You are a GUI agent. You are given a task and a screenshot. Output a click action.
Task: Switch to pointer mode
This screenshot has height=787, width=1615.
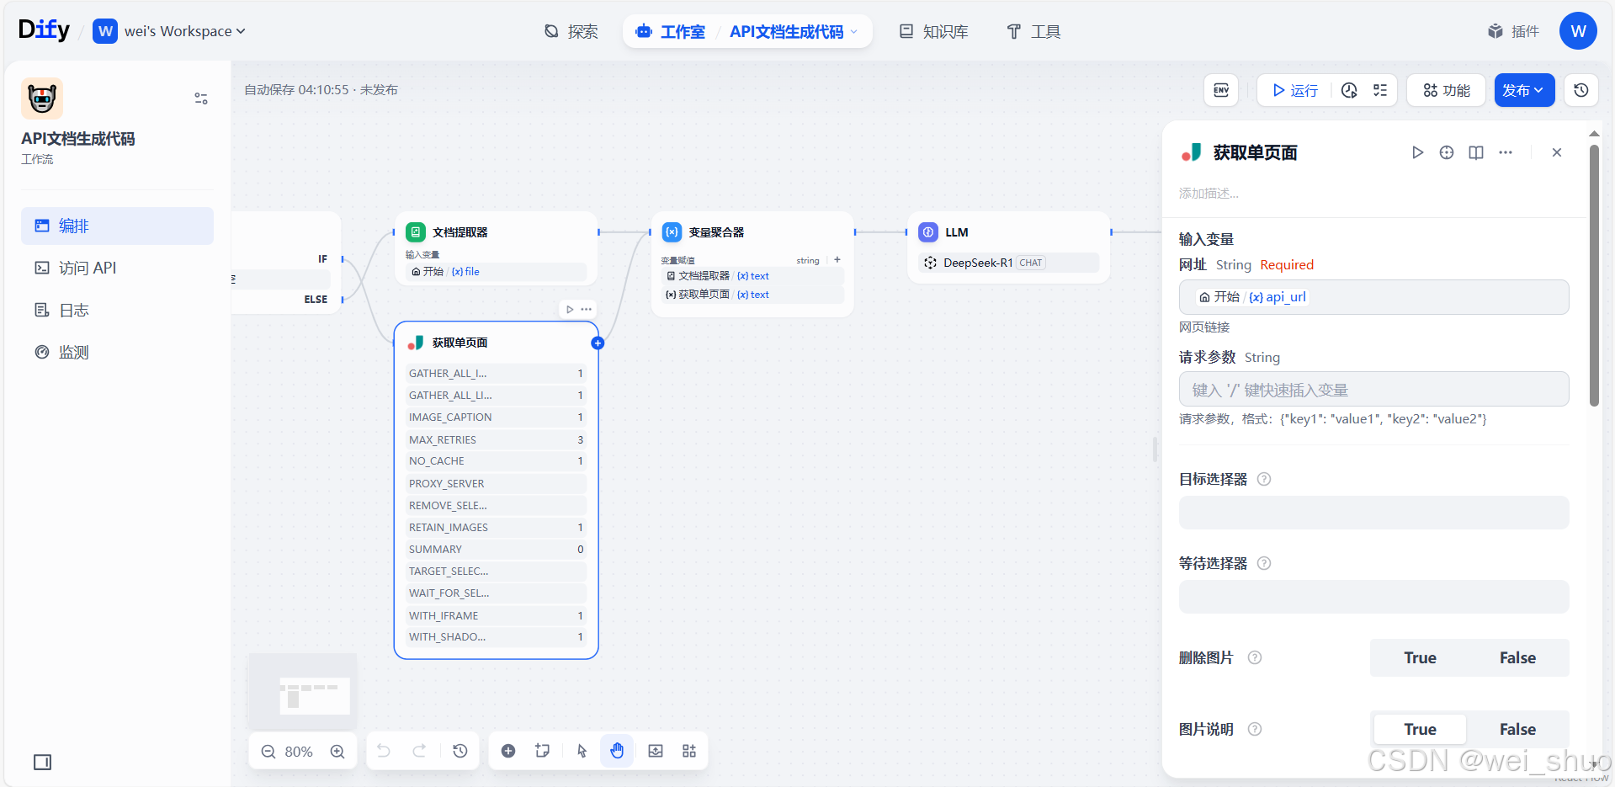click(582, 751)
